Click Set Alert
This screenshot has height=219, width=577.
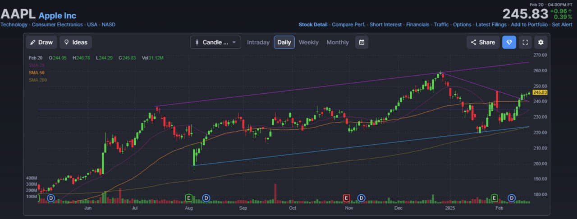(x=562, y=25)
